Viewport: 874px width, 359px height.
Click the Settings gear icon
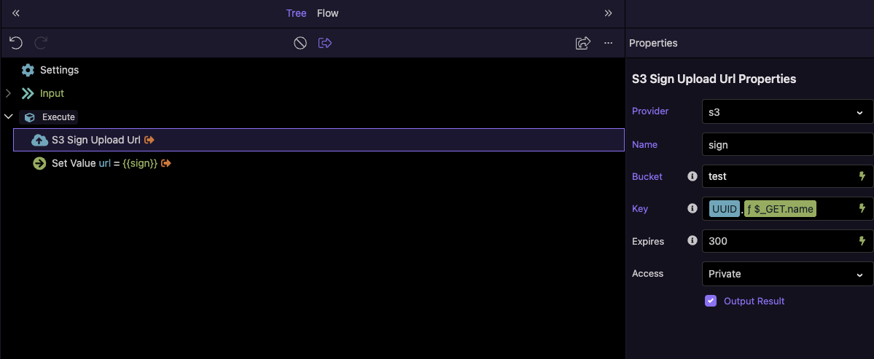coord(28,70)
